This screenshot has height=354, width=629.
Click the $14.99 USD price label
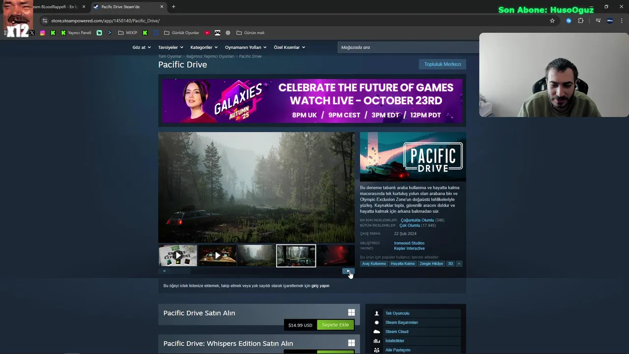[300, 325]
